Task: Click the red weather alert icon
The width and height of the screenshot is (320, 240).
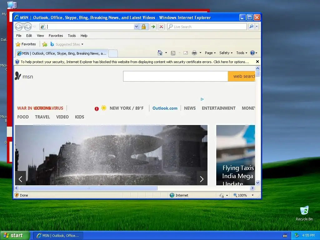Action: [x=97, y=109]
